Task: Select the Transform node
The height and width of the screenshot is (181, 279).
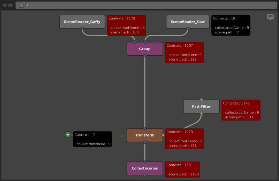Action: [145, 135]
